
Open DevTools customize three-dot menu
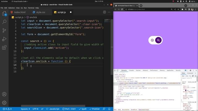(x=193, y=71)
